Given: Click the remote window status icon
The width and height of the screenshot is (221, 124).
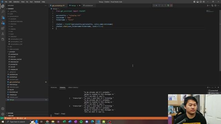Looking at the screenshot, I should (x=2, y=118).
